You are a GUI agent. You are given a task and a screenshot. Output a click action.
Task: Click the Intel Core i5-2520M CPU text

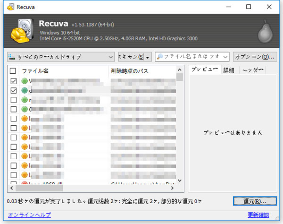coord(118,38)
